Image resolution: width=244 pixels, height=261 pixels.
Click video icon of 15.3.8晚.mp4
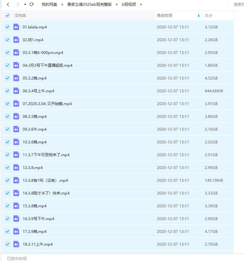[16, 206]
